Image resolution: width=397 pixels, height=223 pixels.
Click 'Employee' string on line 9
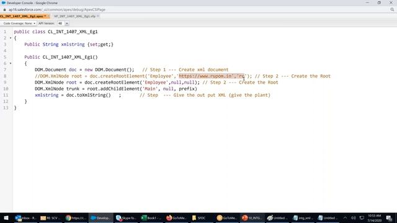[155, 82]
